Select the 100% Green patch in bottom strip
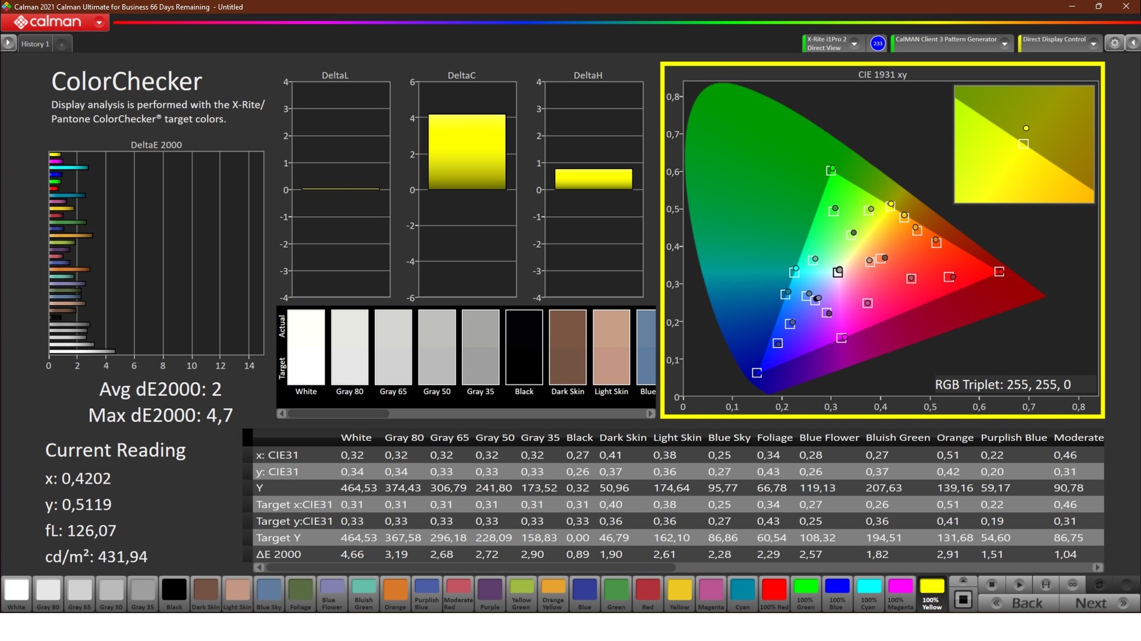Viewport: 1141px width, 641px height. click(805, 593)
